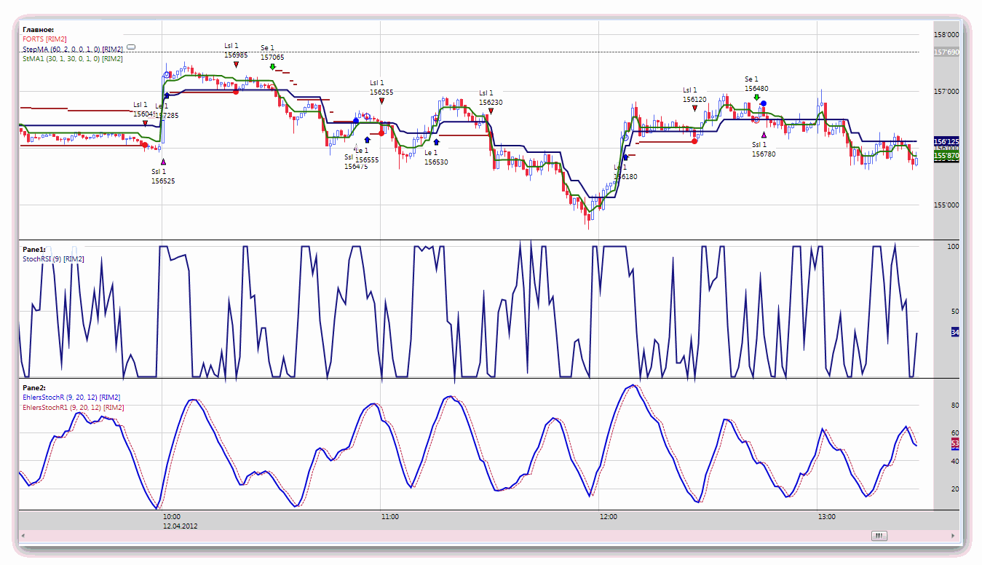
Task: Click the Se 1 157065 signal label
Action: click(272, 52)
